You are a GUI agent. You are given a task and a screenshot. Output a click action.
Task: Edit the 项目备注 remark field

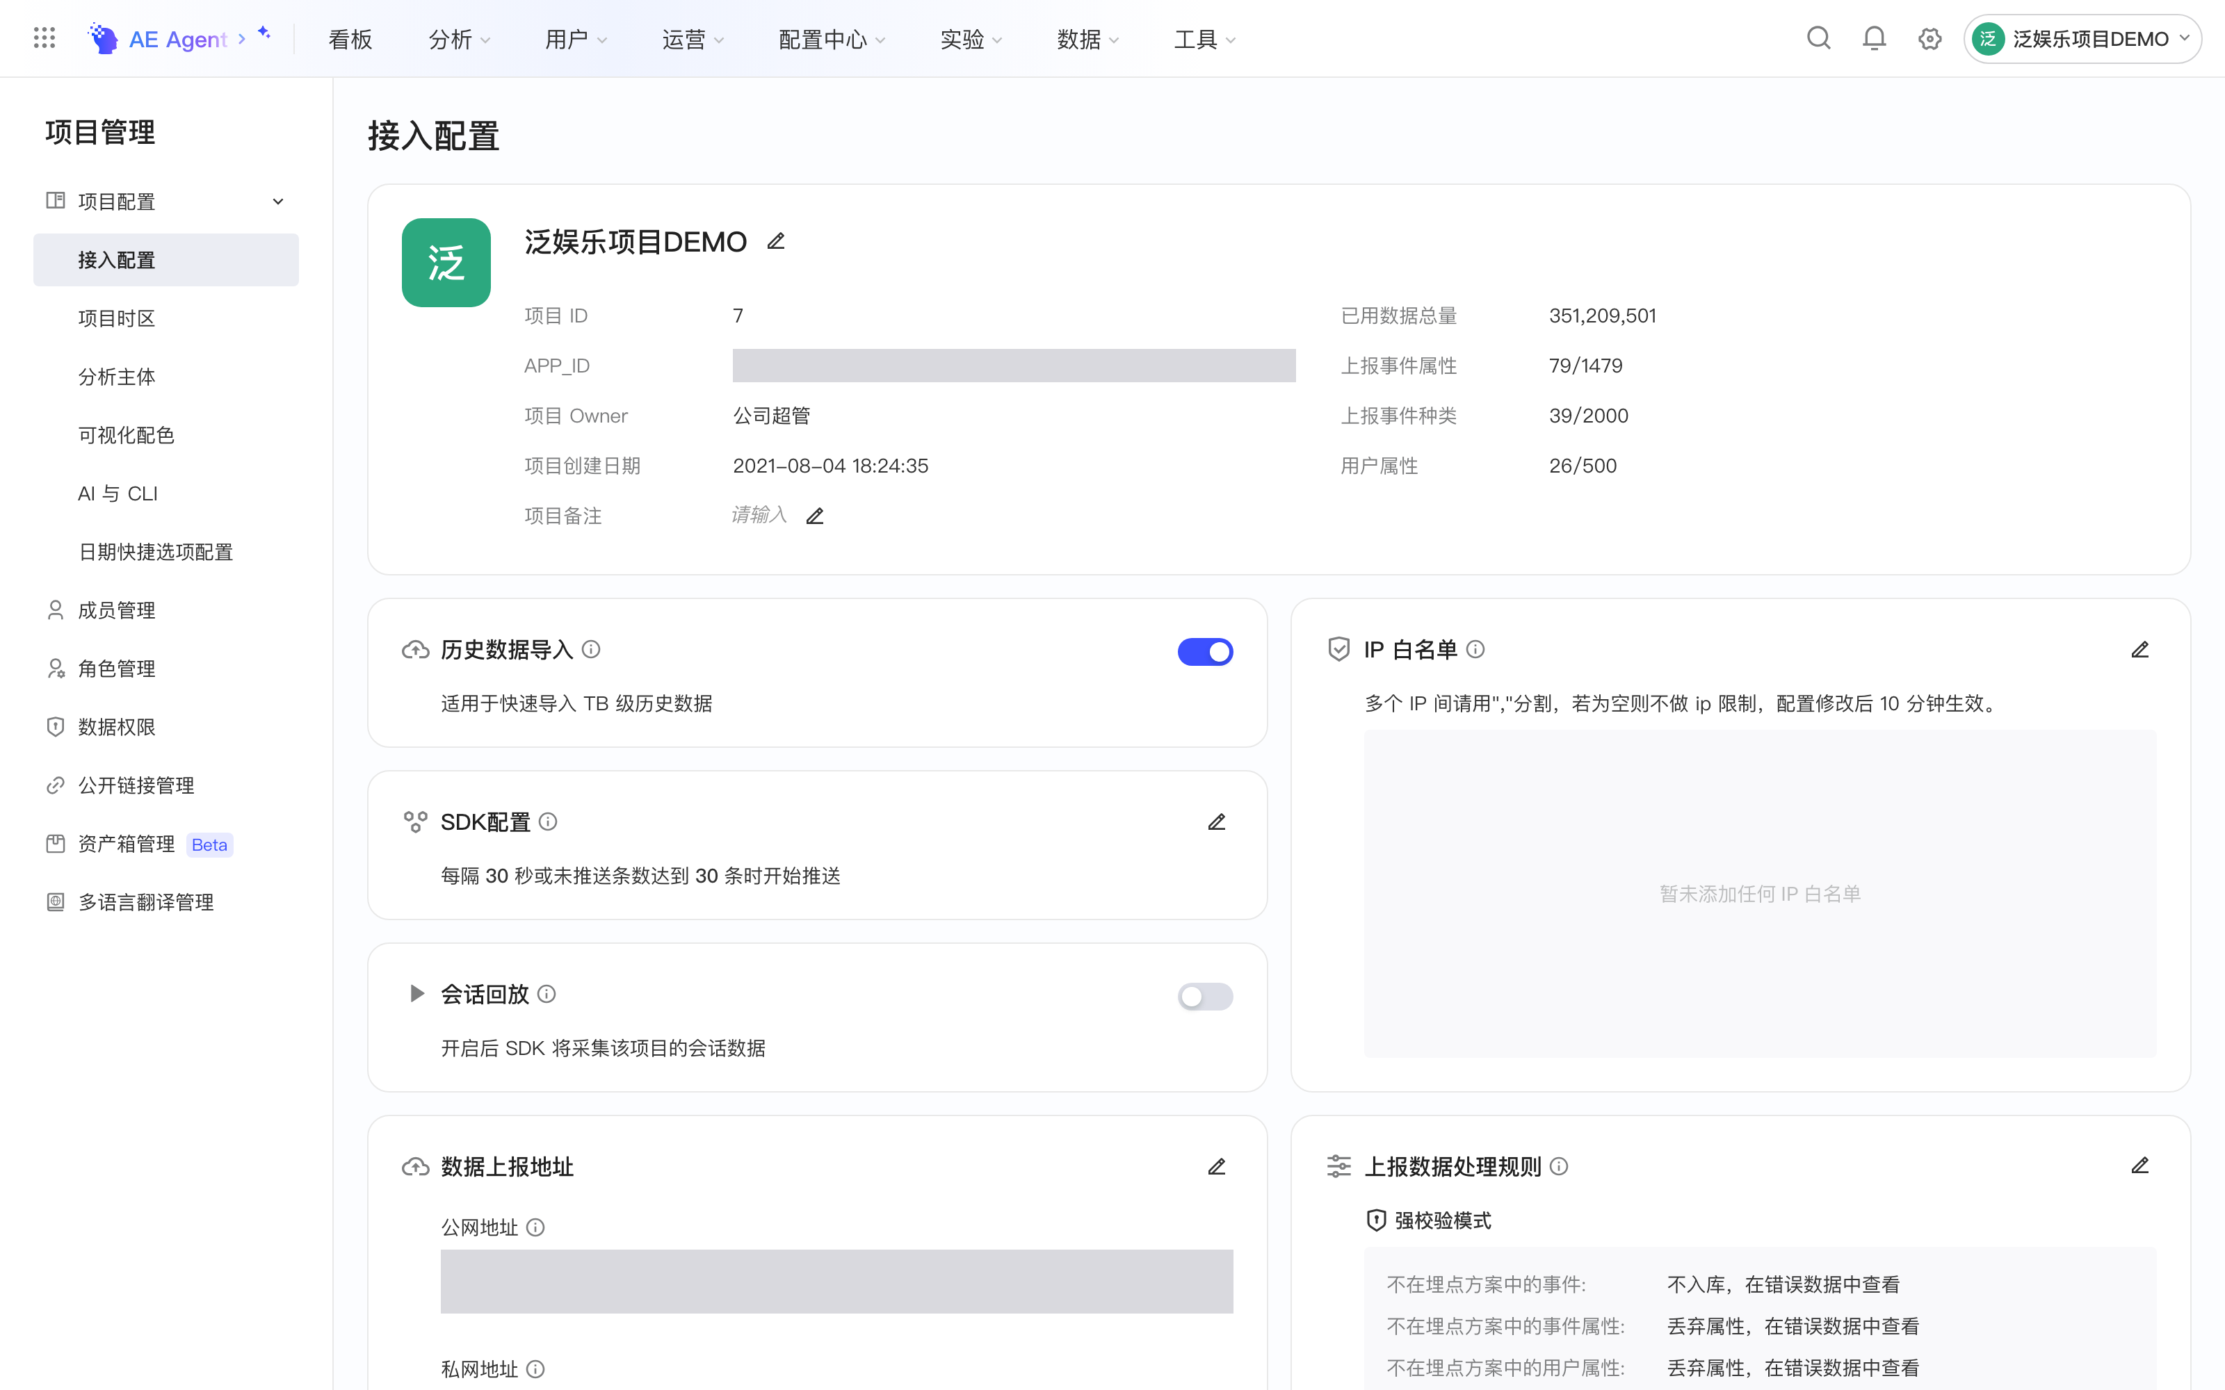point(815,516)
